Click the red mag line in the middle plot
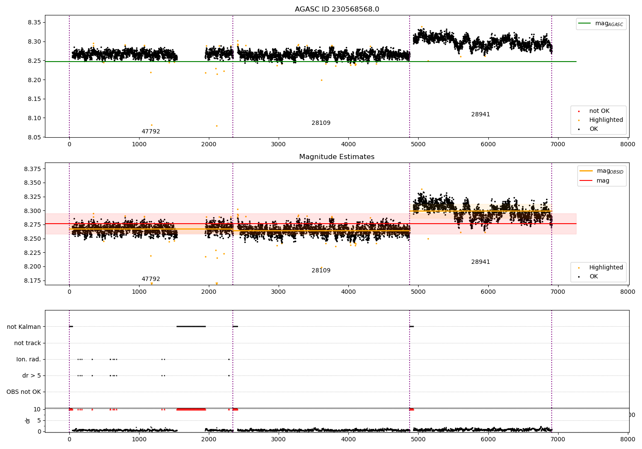 pyautogui.click(x=311, y=224)
